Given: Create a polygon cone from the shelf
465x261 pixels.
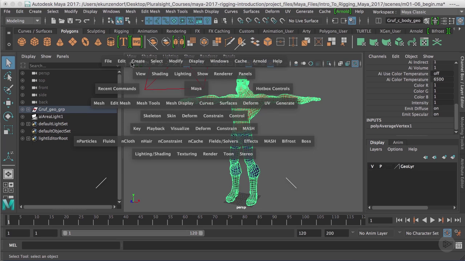Looking at the screenshot, I should point(60,42).
